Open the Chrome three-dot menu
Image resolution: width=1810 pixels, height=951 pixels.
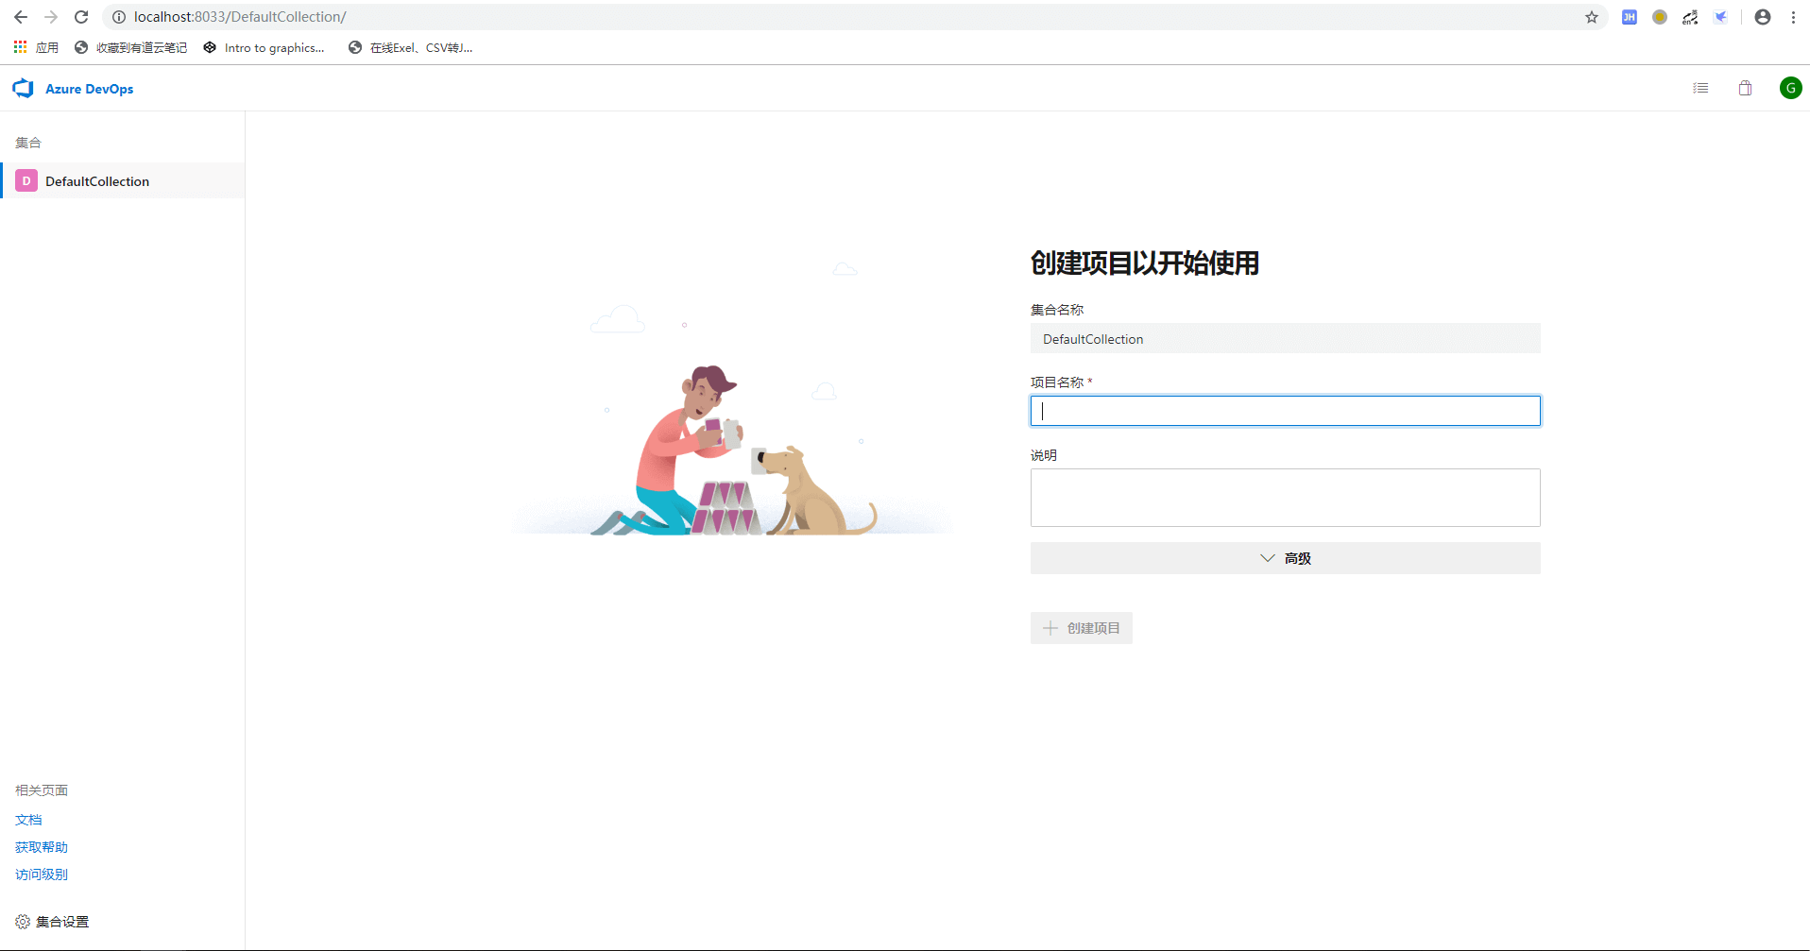click(x=1793, y=17)
